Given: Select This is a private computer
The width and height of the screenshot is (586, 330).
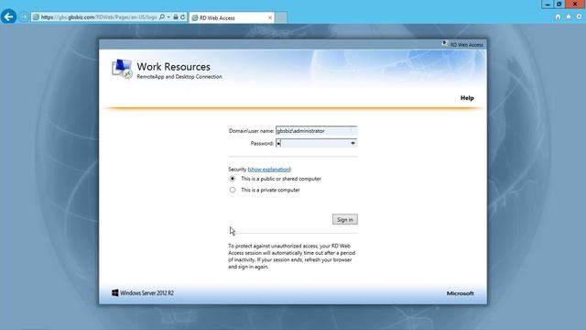Looking at the screenshot, I should pyautogui.click(x=233, y=190).
